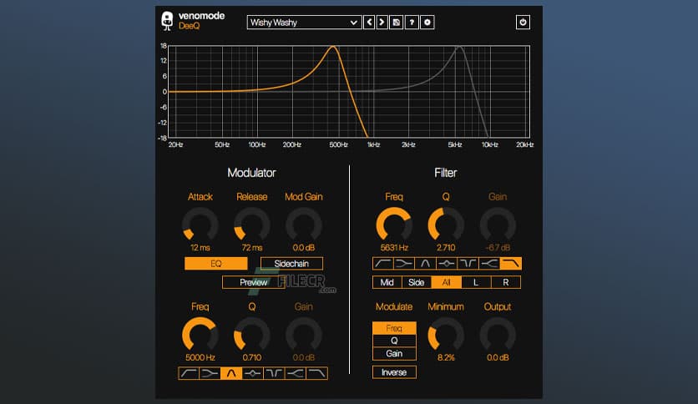Go to previous preset arrow

pyautogui.click(x=369, y=23)
